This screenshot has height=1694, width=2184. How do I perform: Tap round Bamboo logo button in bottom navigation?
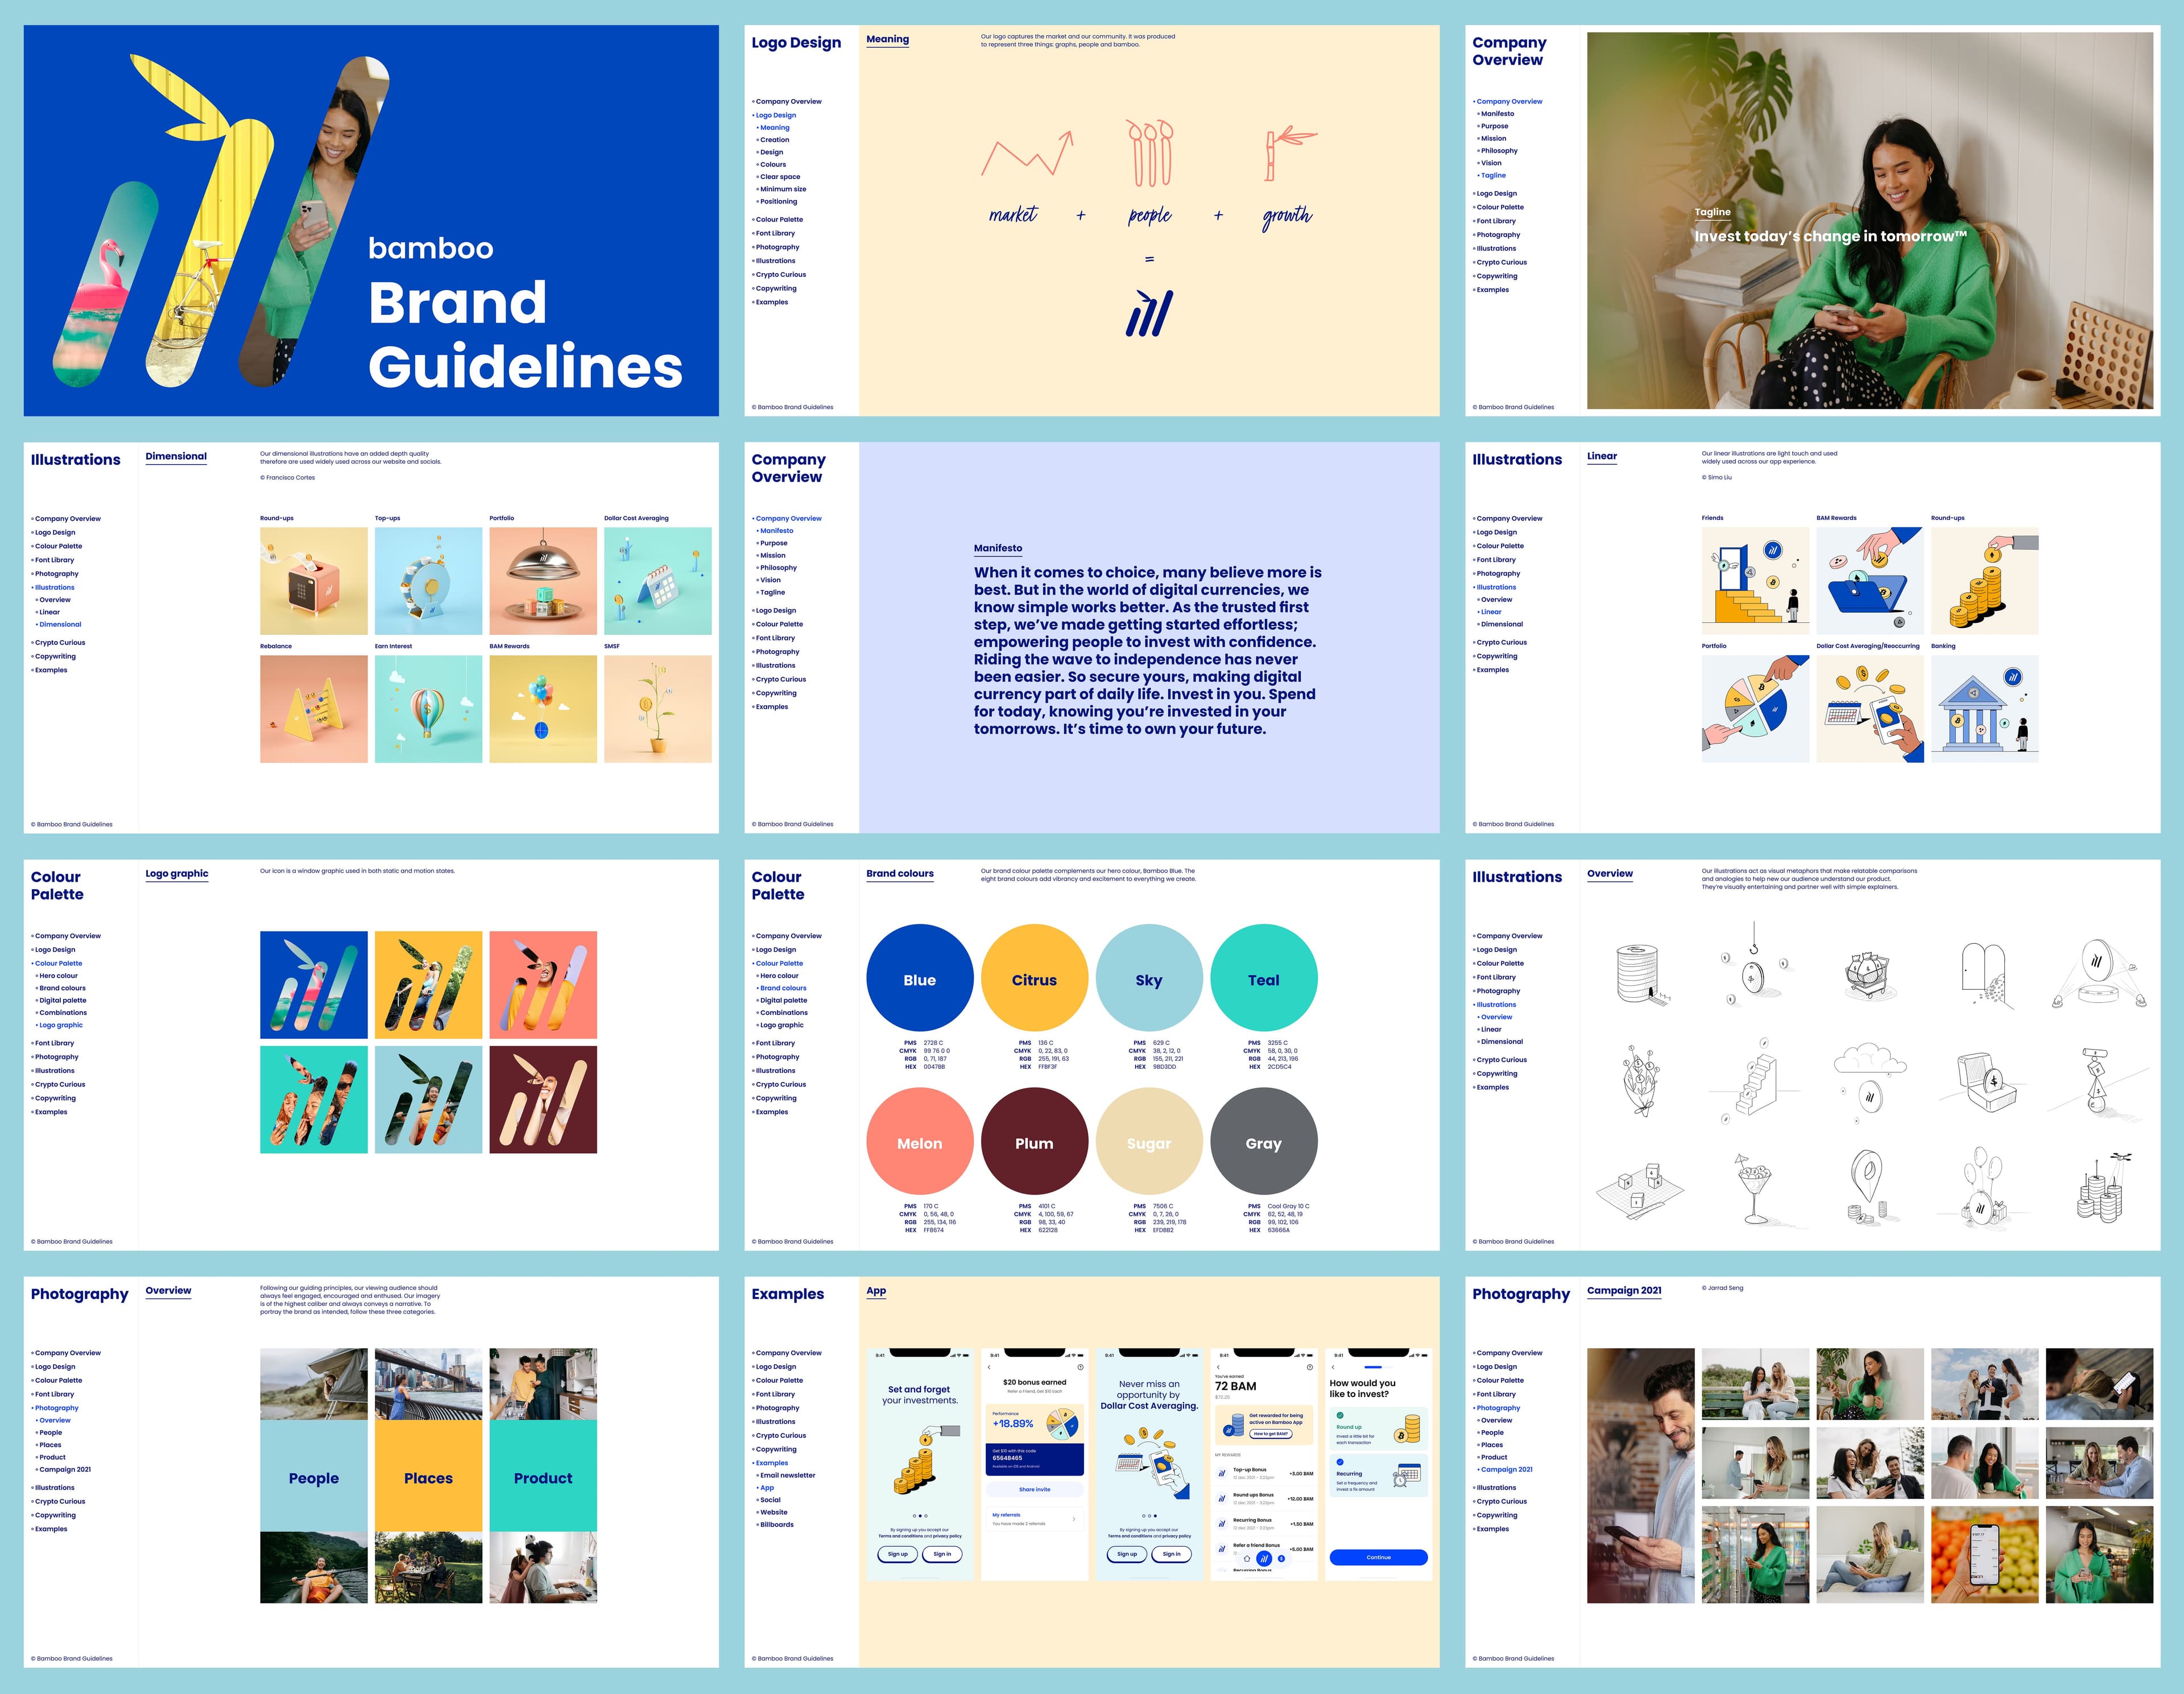1265,1559
